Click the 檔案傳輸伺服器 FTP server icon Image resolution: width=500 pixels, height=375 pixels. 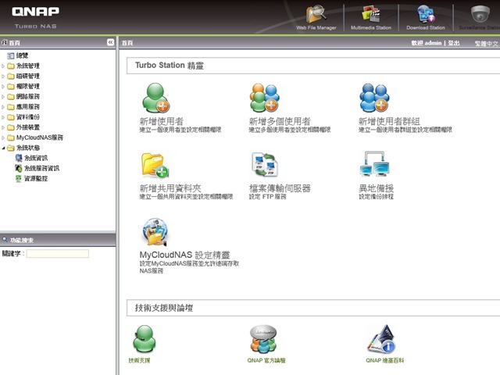(x=265, y=165)
